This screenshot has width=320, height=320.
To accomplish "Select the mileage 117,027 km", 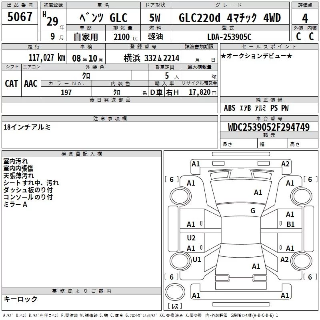I will point(47,58).
